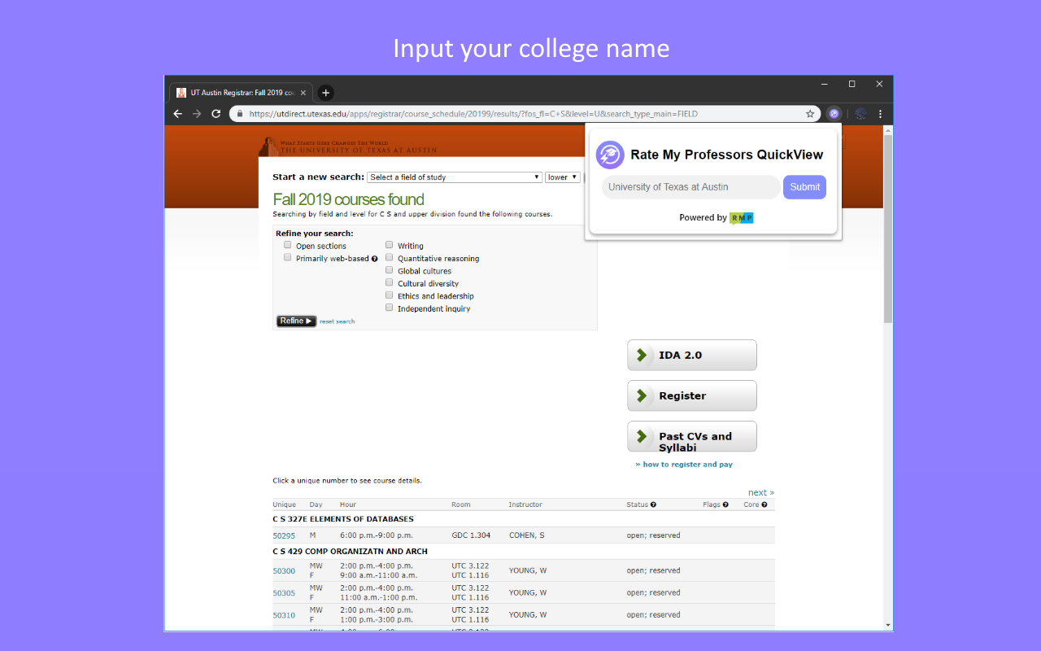The image size is (1041, 651).
Task: Click the page vertical scrollbar
Action: coord(888,228)
